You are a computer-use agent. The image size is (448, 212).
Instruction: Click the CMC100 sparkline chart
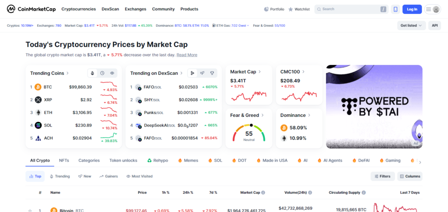point(299,96)
